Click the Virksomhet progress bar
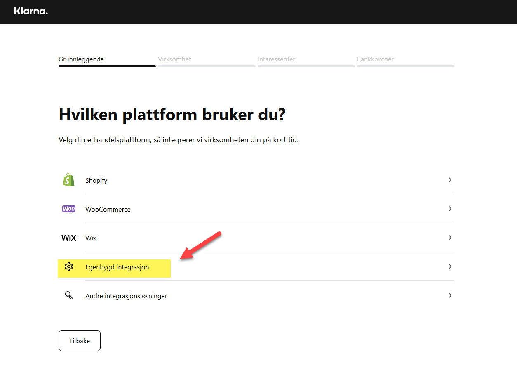Image resolution: width=517 pixels, height=377 pixels. 207,66
